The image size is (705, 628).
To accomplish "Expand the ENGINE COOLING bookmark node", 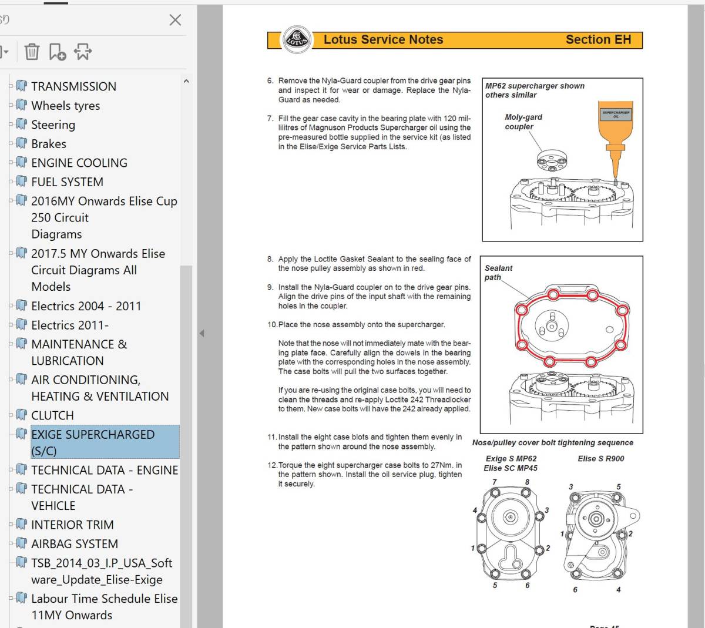I will [x=11, y=163].
